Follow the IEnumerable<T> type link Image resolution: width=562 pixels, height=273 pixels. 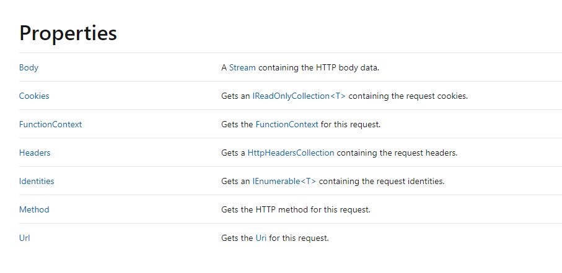[284, 181]
